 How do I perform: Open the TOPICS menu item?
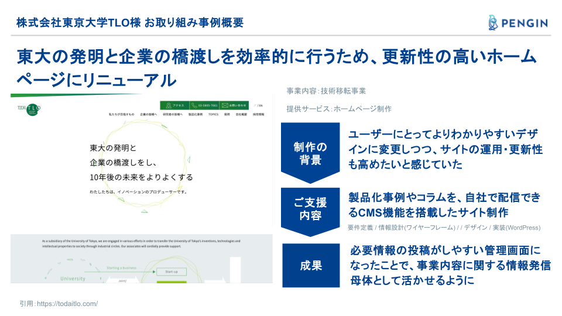click(x=213, y=114)
